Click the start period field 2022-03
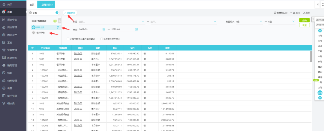324x131 pixels. (92, 30)
